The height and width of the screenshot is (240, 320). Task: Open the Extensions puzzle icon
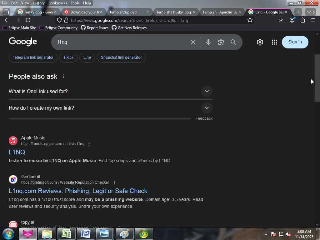[302, 20]
